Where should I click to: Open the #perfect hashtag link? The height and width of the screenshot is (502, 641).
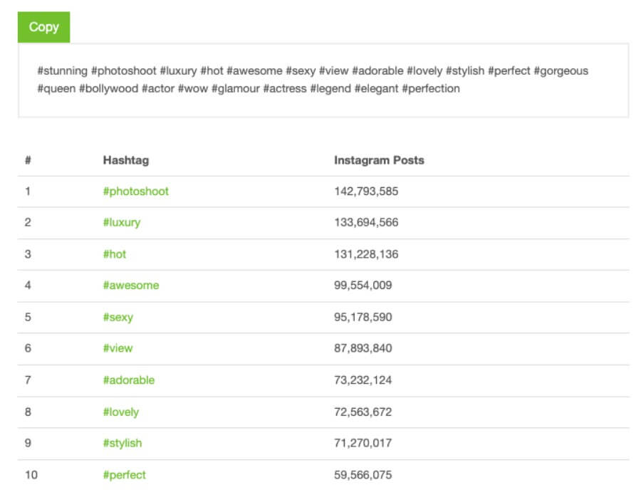pos(124,475)
